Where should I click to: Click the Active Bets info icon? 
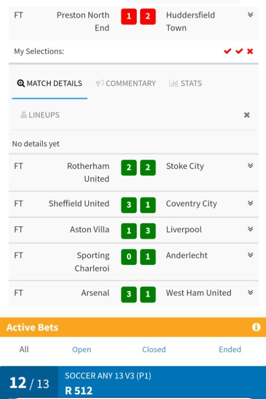pyautogui.click(x=256, y=327)
